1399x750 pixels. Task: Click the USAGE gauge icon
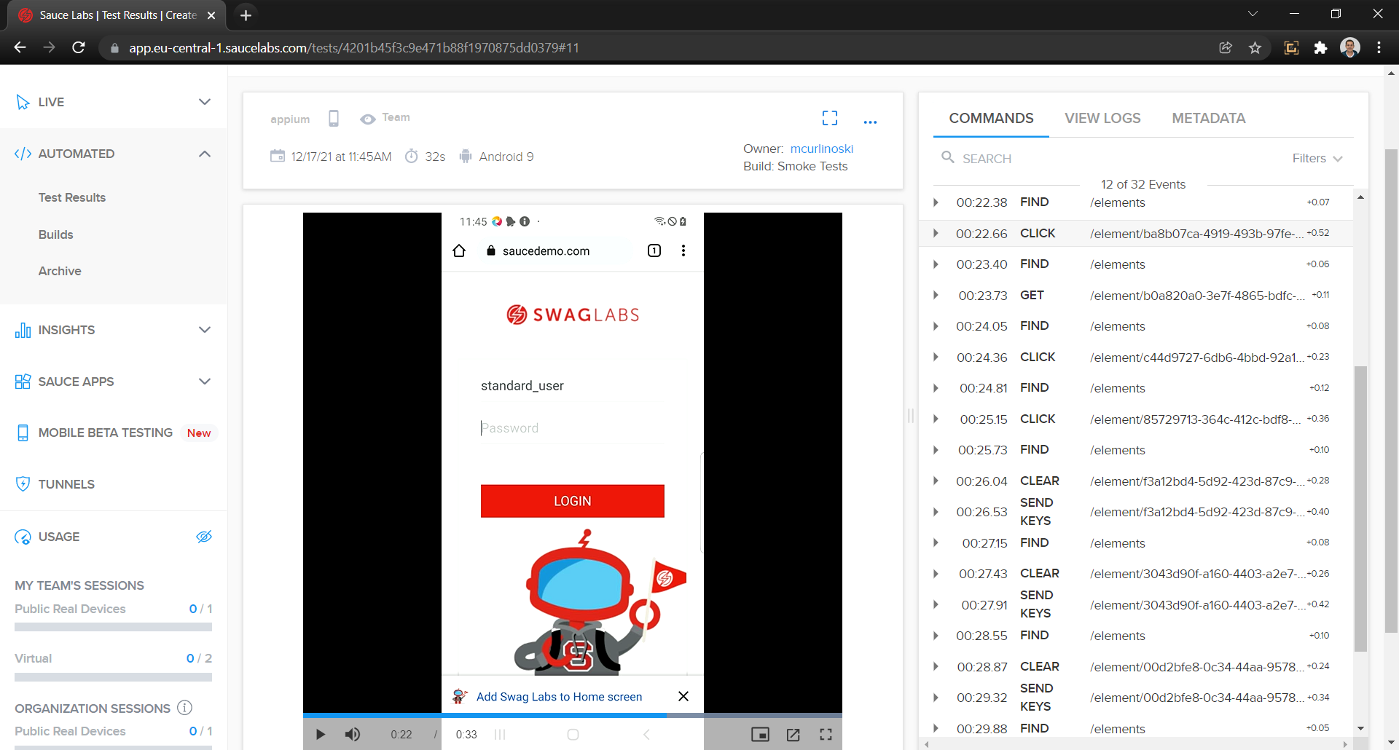(x=23, y=537)
